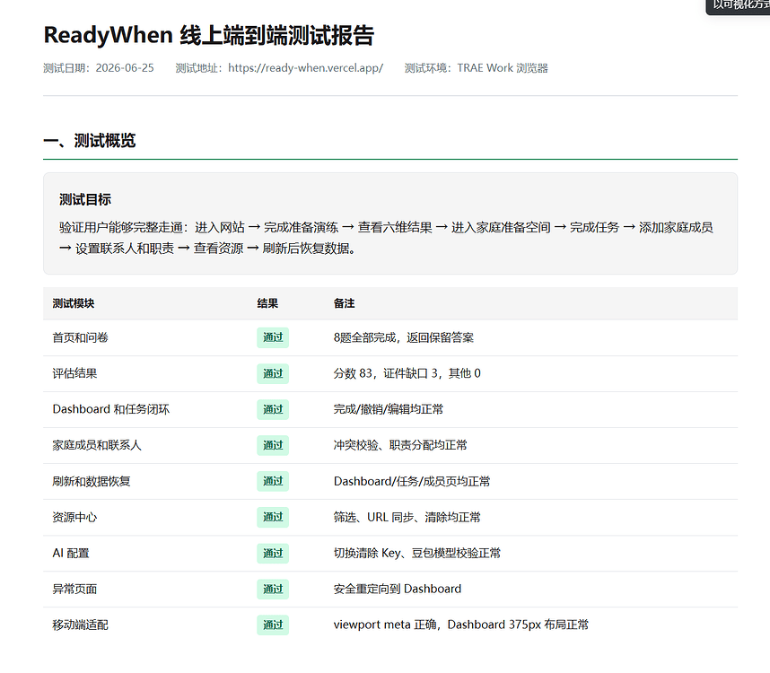Click the note "冲突校验、职责分配均正常"
This screenshot has width=770, height=673.
[400, 445]
